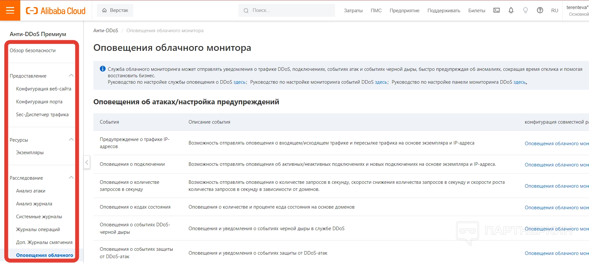
Task: Open the Затраты menu
Action: point(353,11)
